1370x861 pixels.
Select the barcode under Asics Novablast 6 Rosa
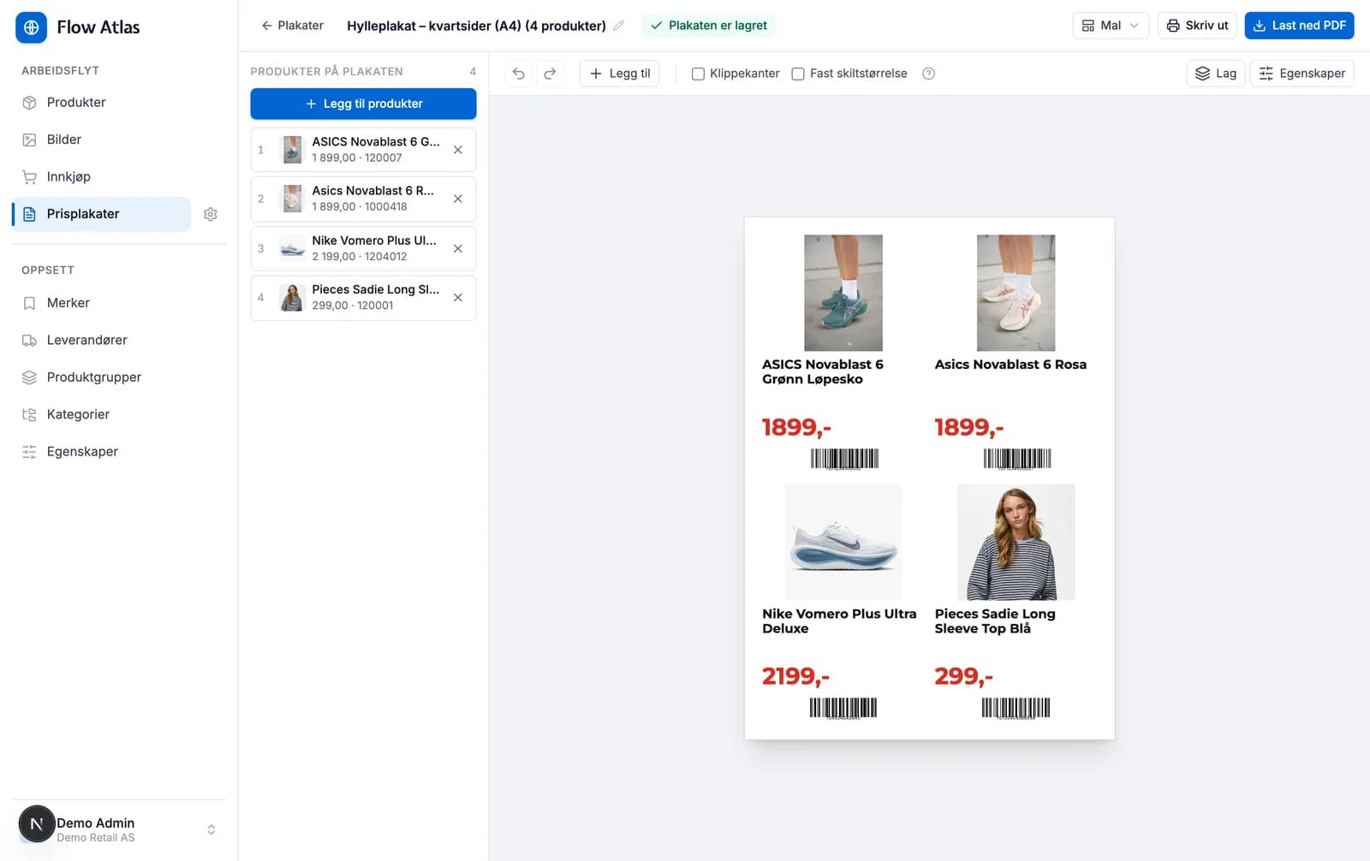(x=1017, y=460)
